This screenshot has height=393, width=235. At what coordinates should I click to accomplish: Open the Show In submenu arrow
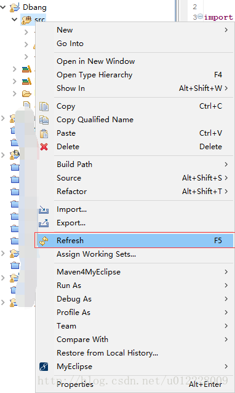[x=226, y=88]
